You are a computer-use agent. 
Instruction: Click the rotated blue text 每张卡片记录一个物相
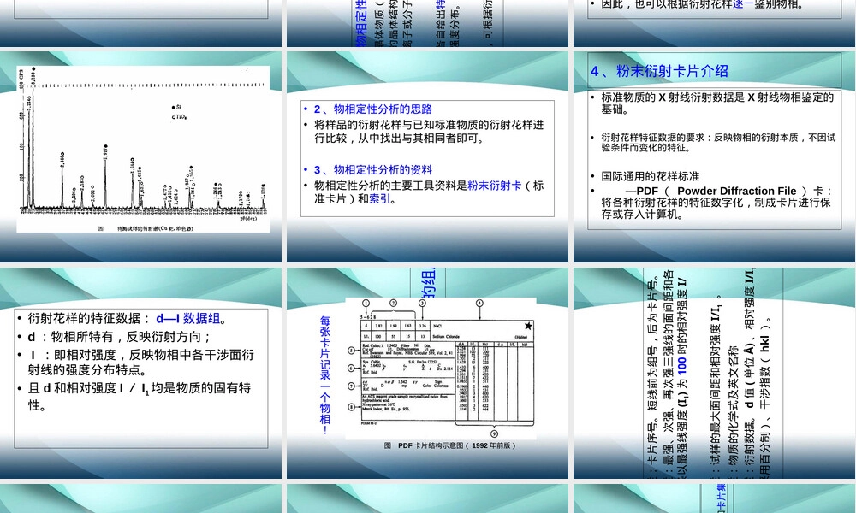(x=325, y=374)
